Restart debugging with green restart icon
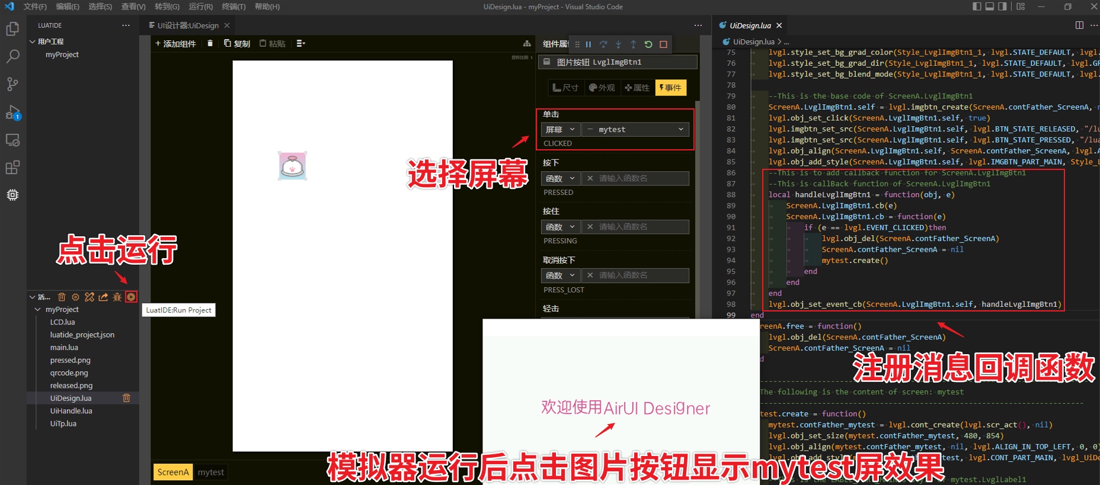1100x485 pixels. coord(648,44)
